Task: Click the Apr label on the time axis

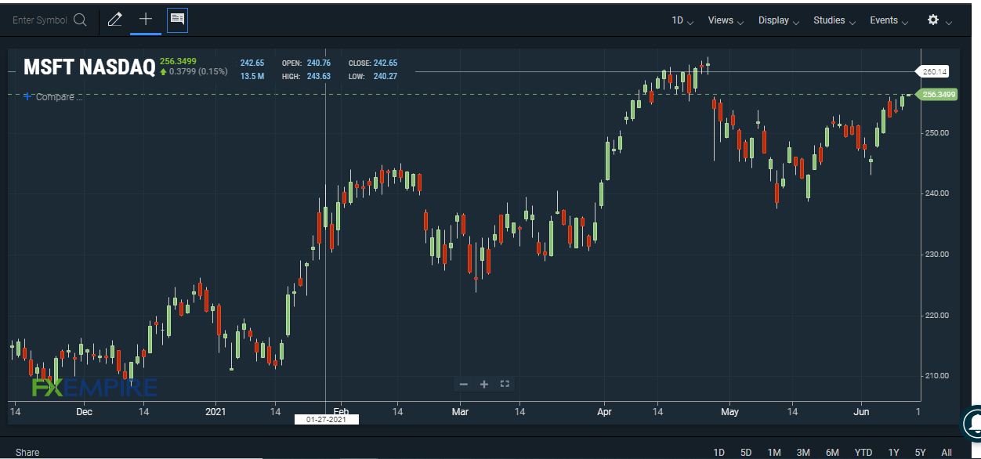Action: coord(604,411)
